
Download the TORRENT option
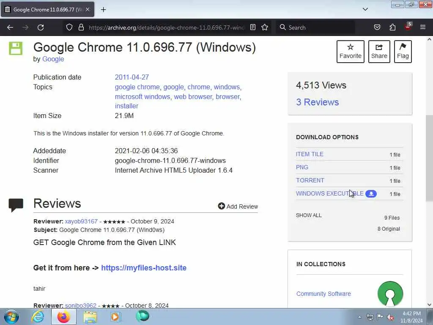[310, 180]
